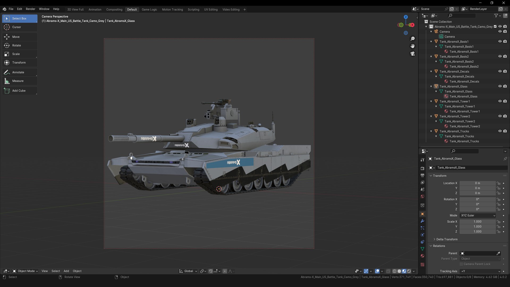The image size is (510, 287).
Task: Open the Object Constraints tab
Action: (x=422, y=242)
